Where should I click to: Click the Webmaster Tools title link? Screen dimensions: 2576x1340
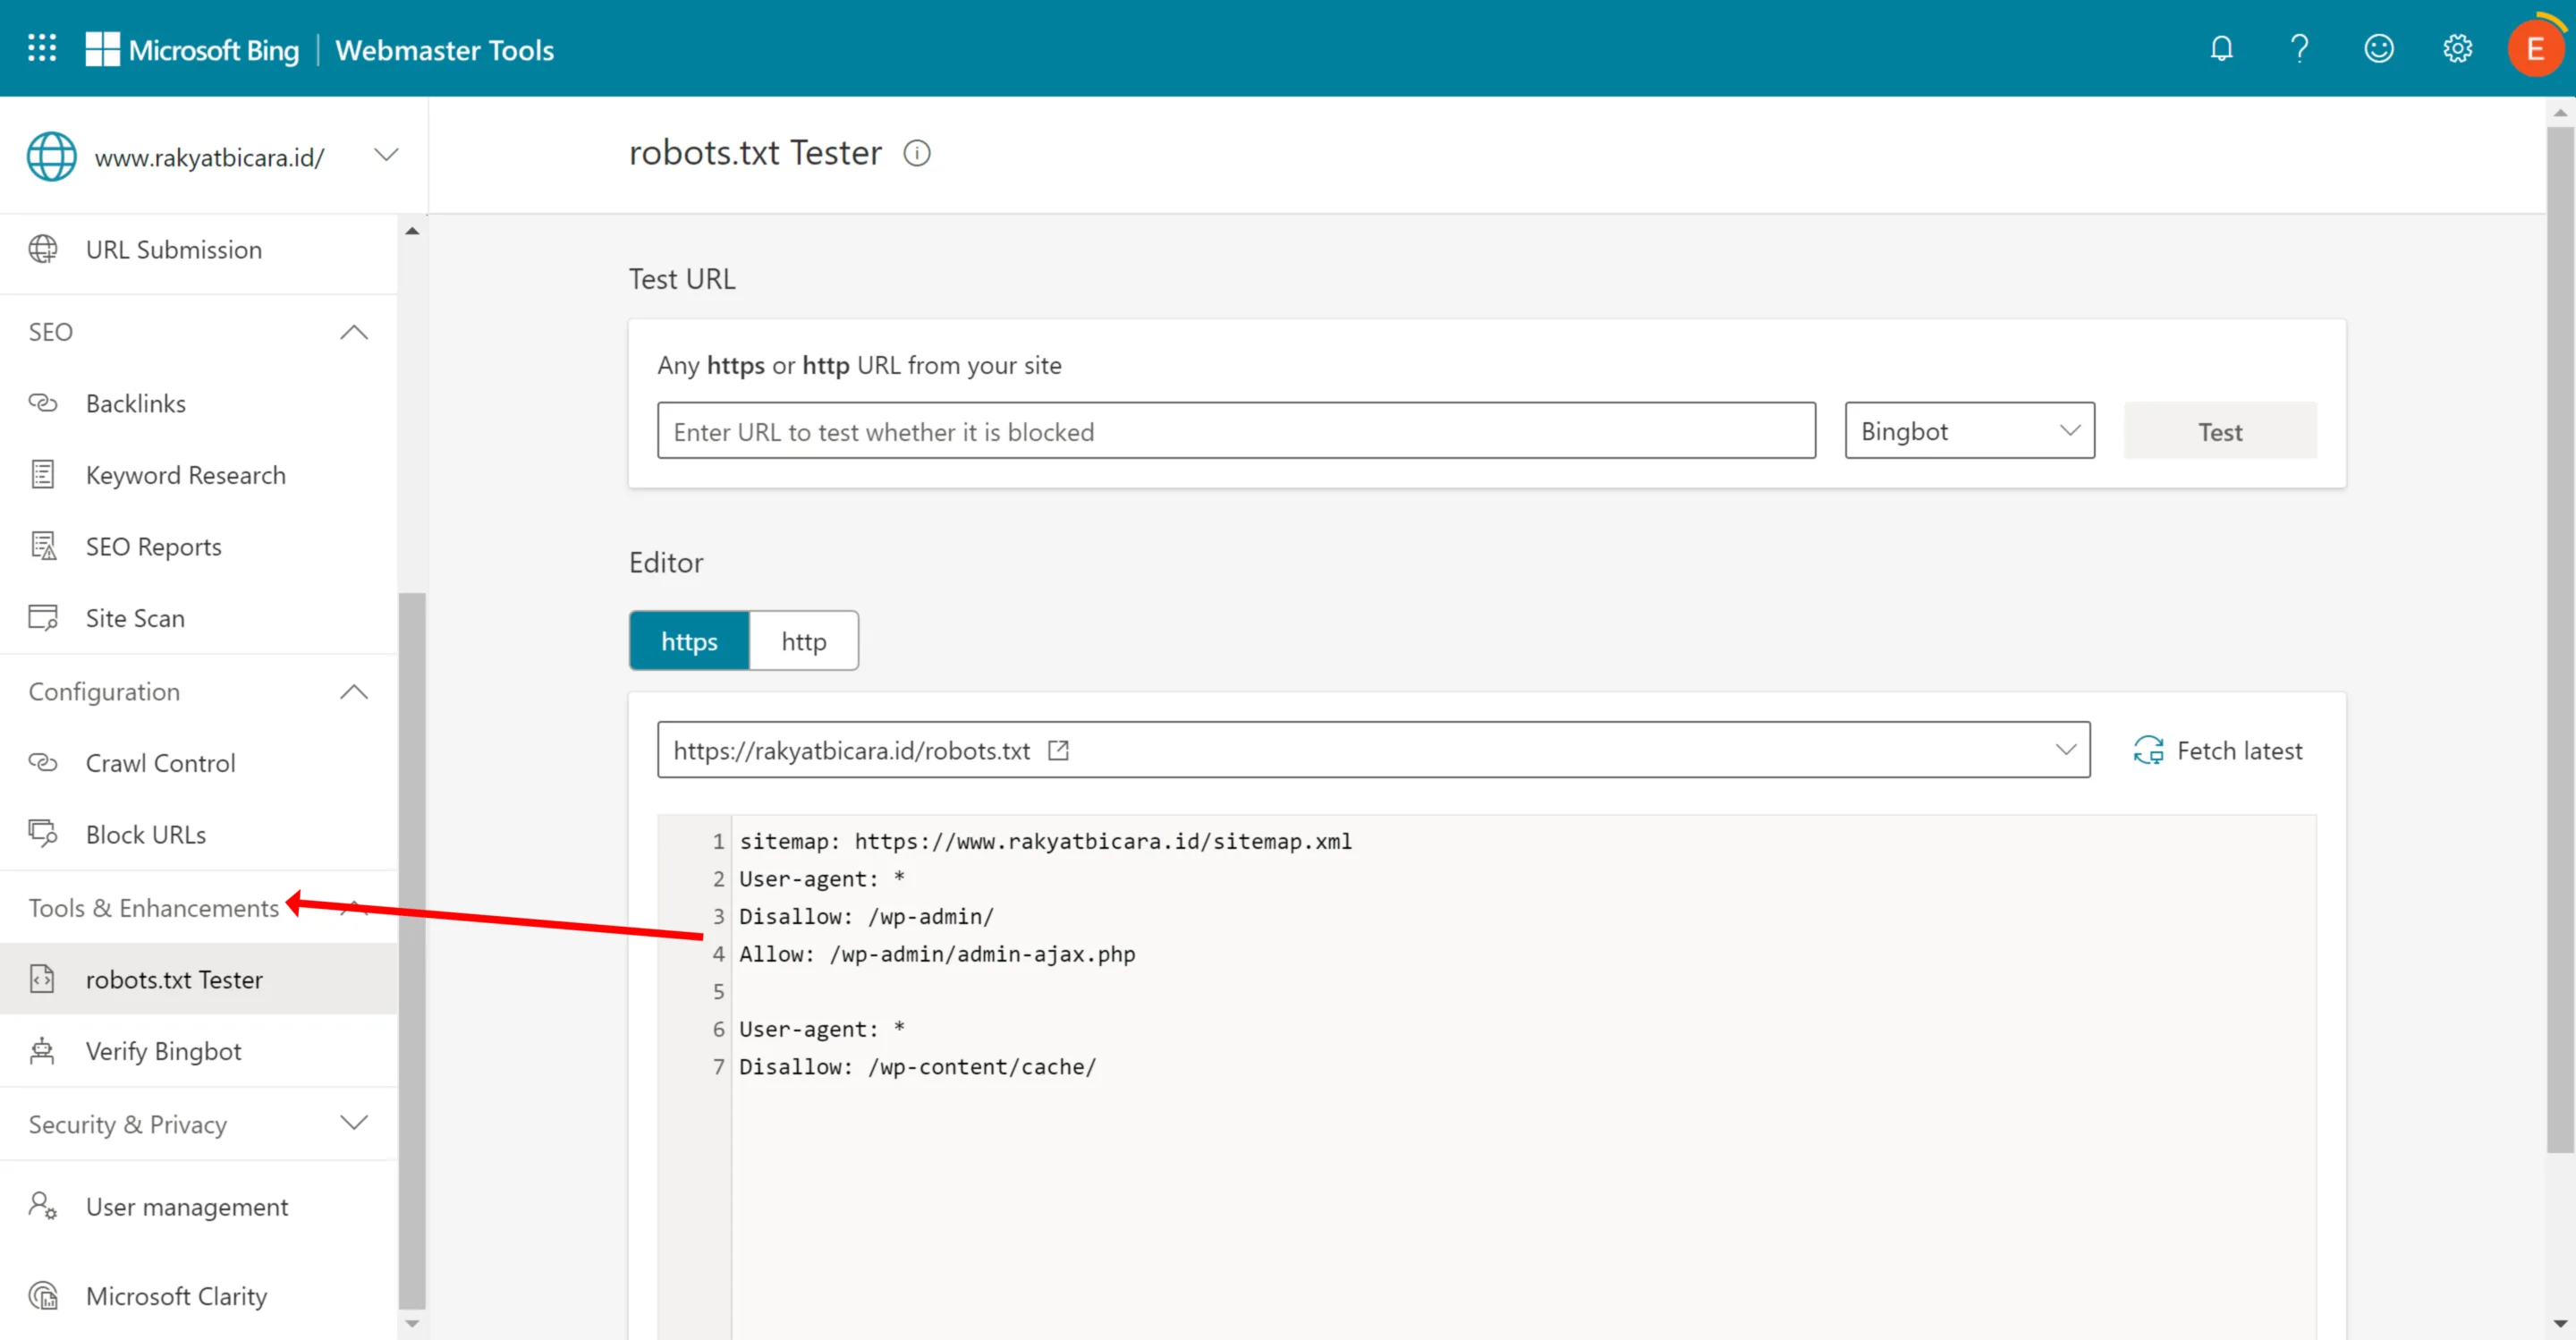coord(444,49)
